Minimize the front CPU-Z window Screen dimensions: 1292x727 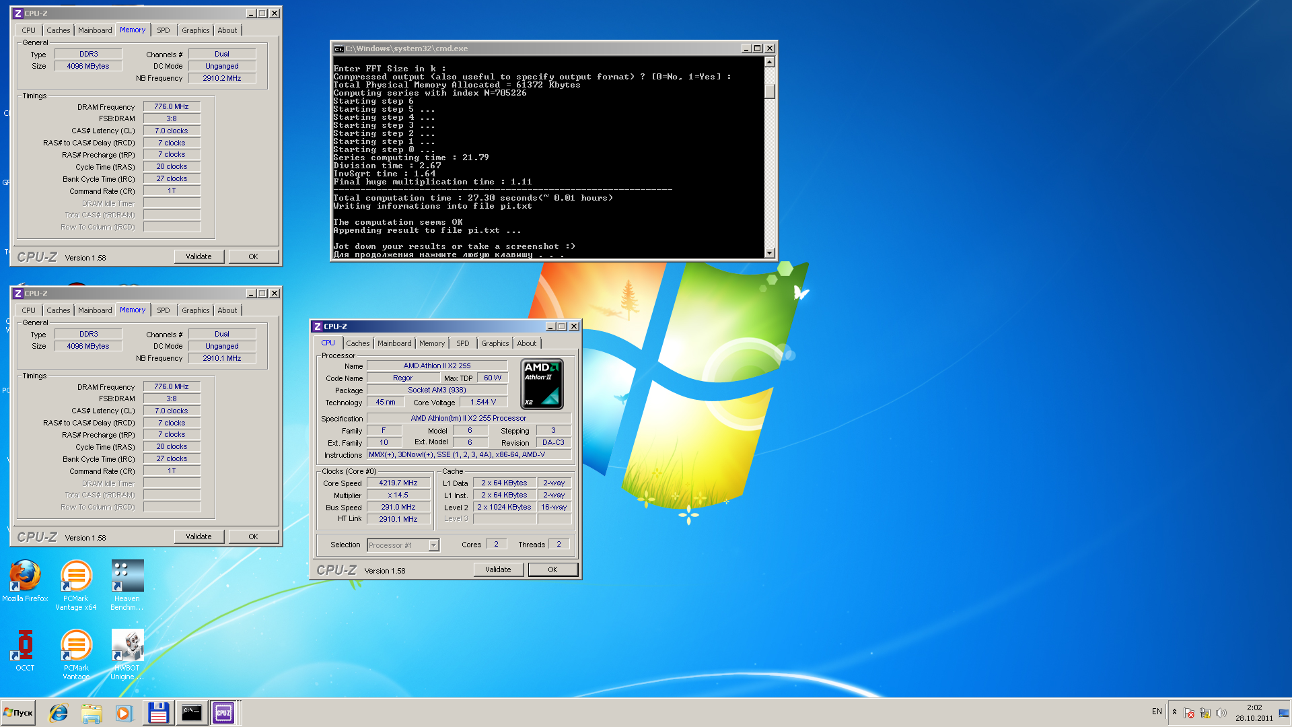click(550, 326)
